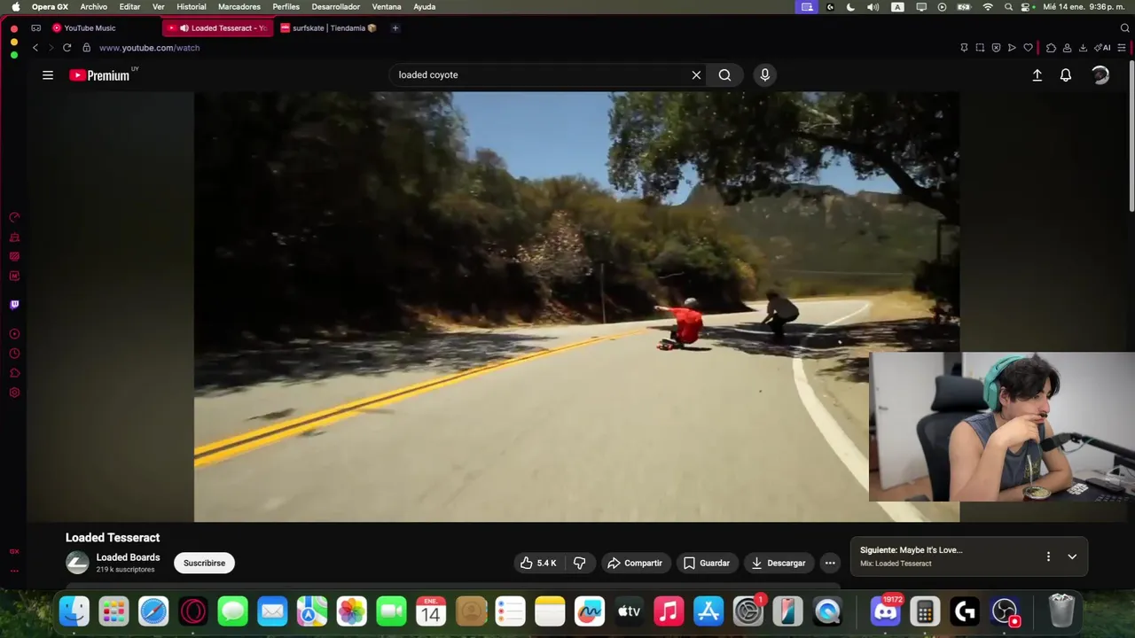The image size is (1135, 638).
Task: Like the video with 5.4 K thumbs up
Action: [x=538, y=563]
